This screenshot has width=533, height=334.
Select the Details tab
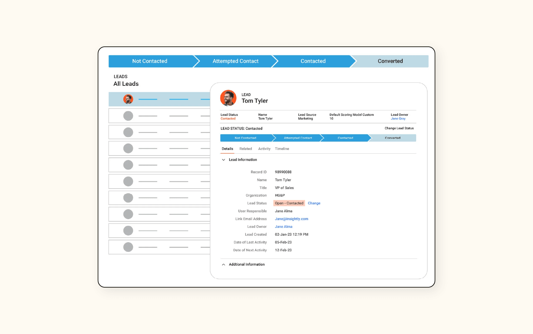(227, 149)
